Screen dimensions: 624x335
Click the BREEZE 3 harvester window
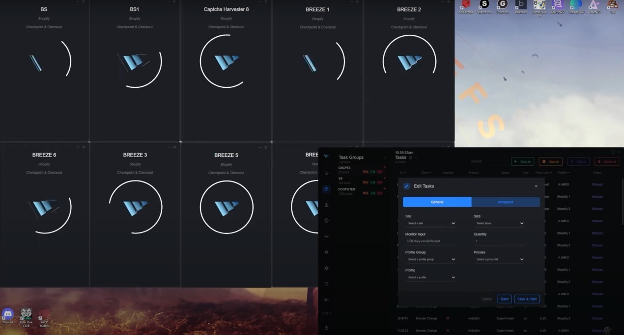coord(135,215)
